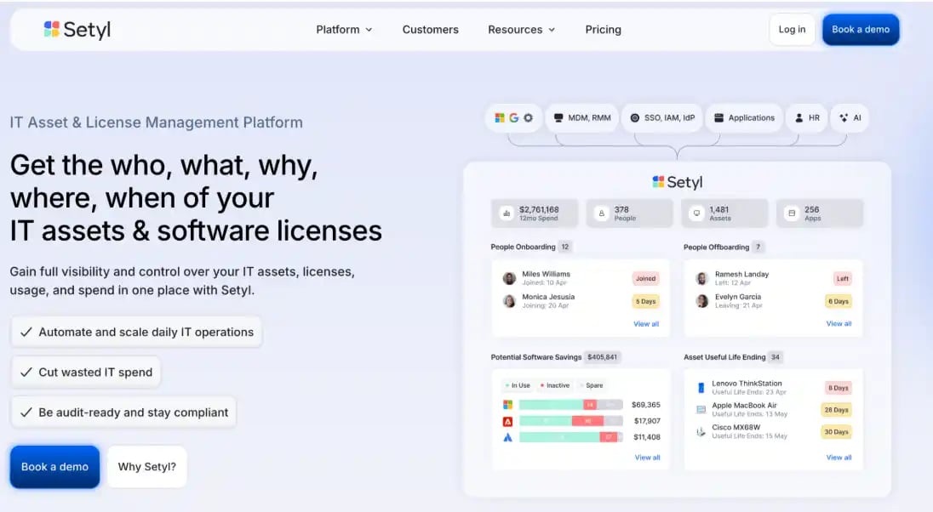Click the $2,761,168 spend value

click(539, 209)
